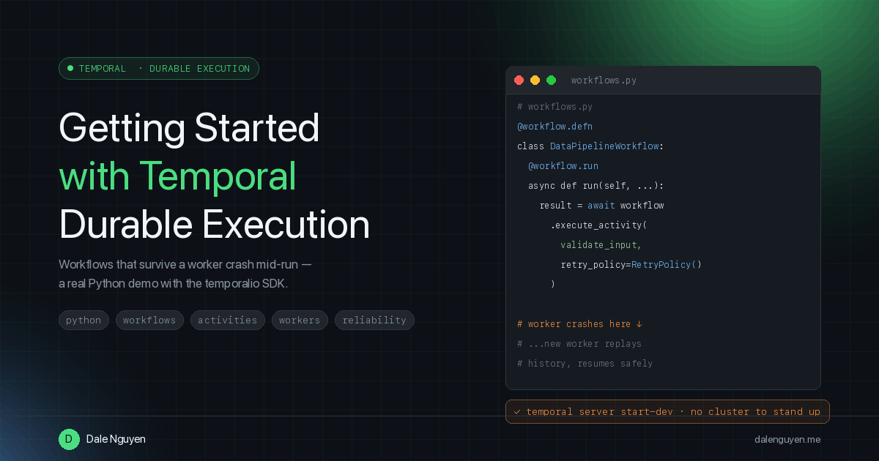This screenshot has width=879, height=461.
Task: Click the workflows.py title in window bar
Action: [604, 80]
